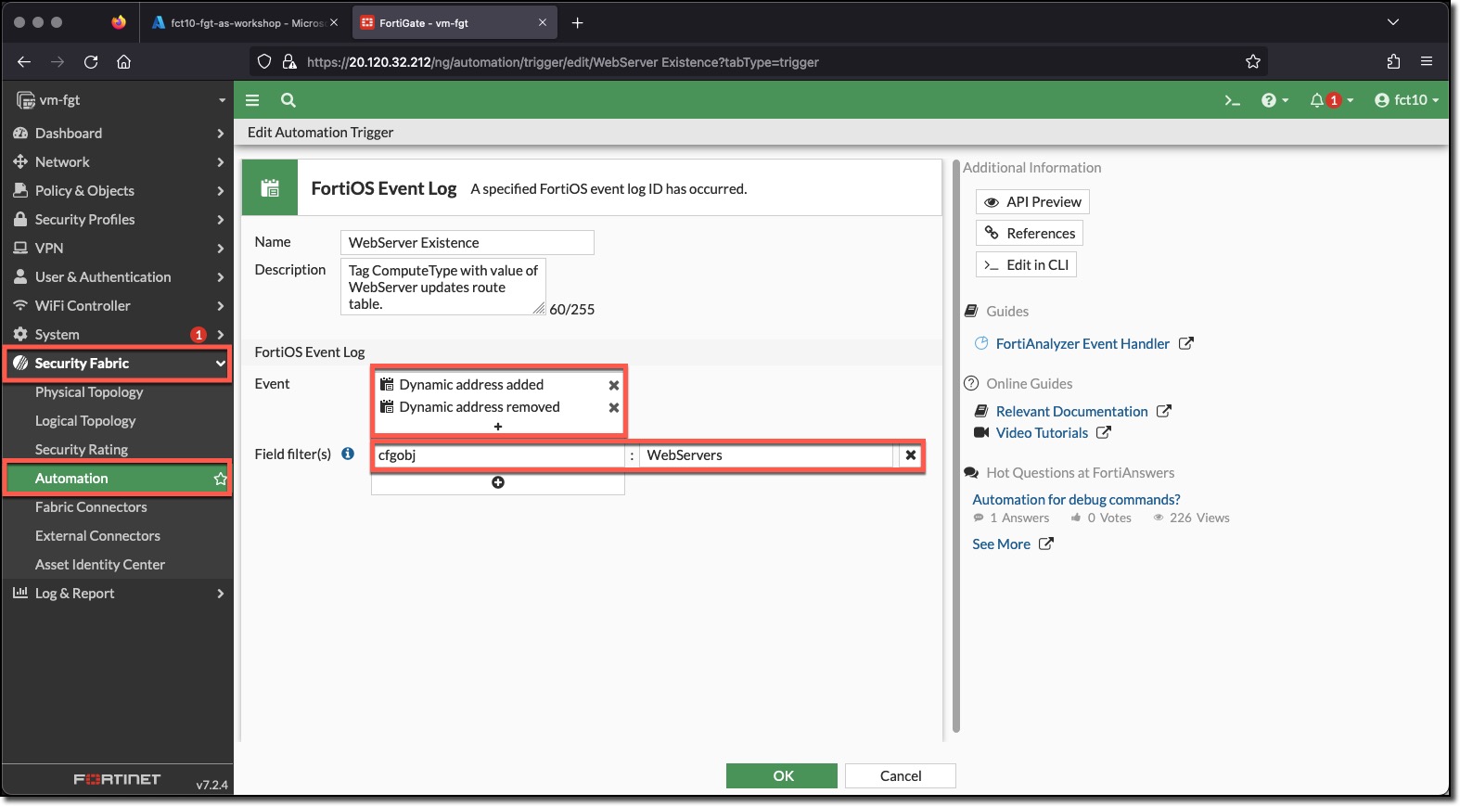
Task: Click the Cancel button
Action: (x=901, y=776)
